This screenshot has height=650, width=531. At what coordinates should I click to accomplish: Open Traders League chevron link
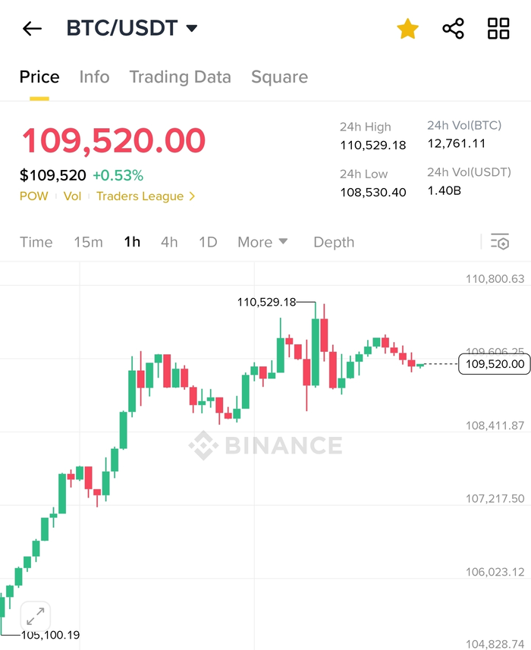pyautogui.click(x=146, y=196)
